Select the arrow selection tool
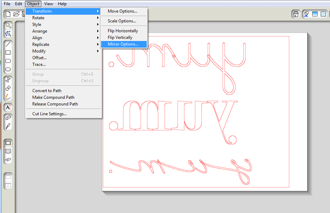This screenshot has width=330, height=213. pyautogui.click(x=8, y=26)
